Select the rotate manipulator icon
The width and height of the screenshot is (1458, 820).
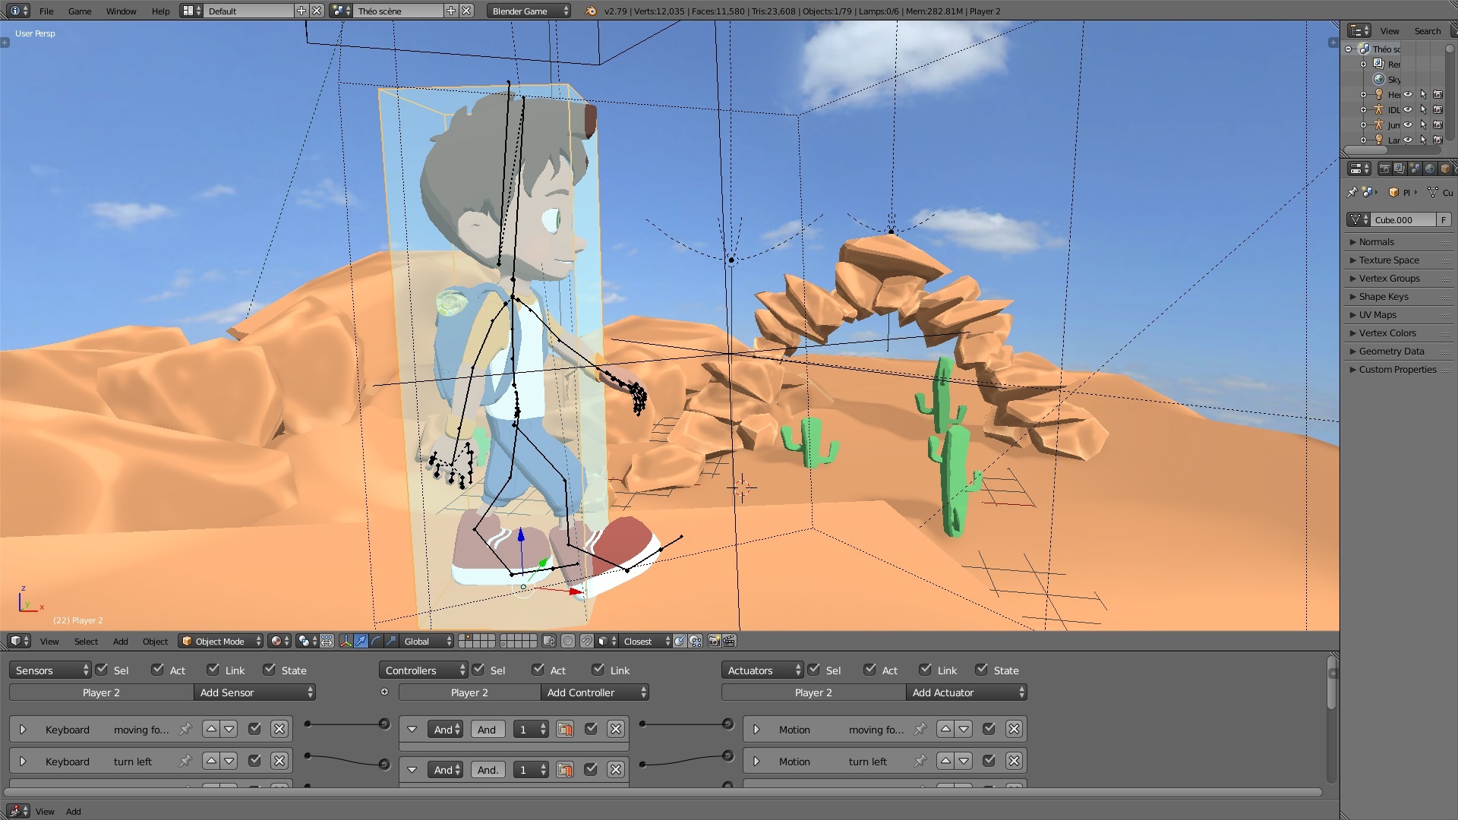point(376,641)
